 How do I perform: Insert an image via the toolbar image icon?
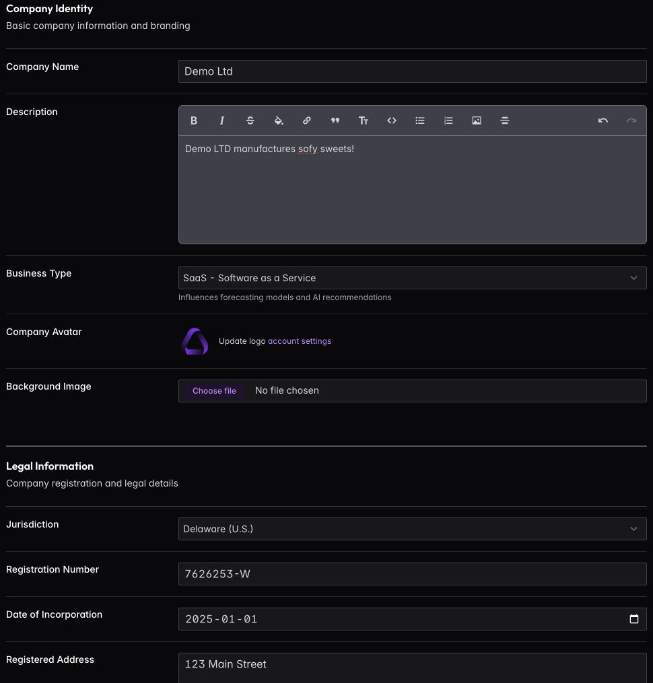coord(477,120)
